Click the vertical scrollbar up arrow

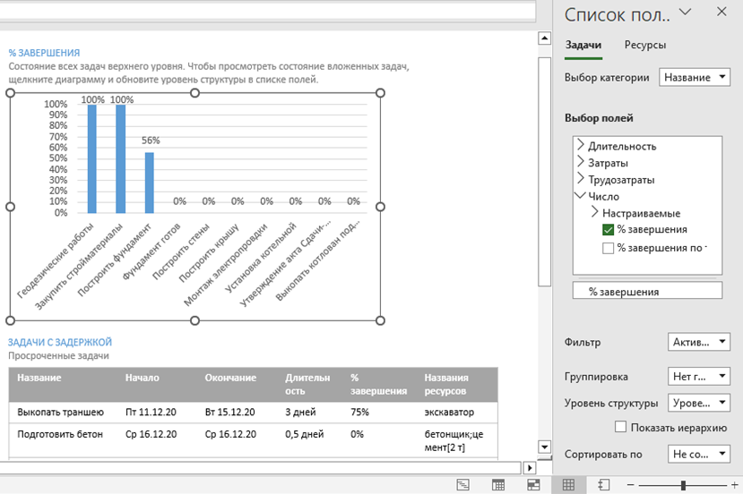[544, 38]
